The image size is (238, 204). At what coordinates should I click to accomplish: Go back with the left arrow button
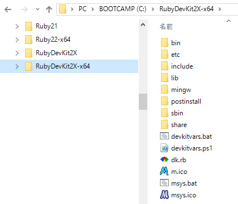pyautogui.click(x=8, y=9)
